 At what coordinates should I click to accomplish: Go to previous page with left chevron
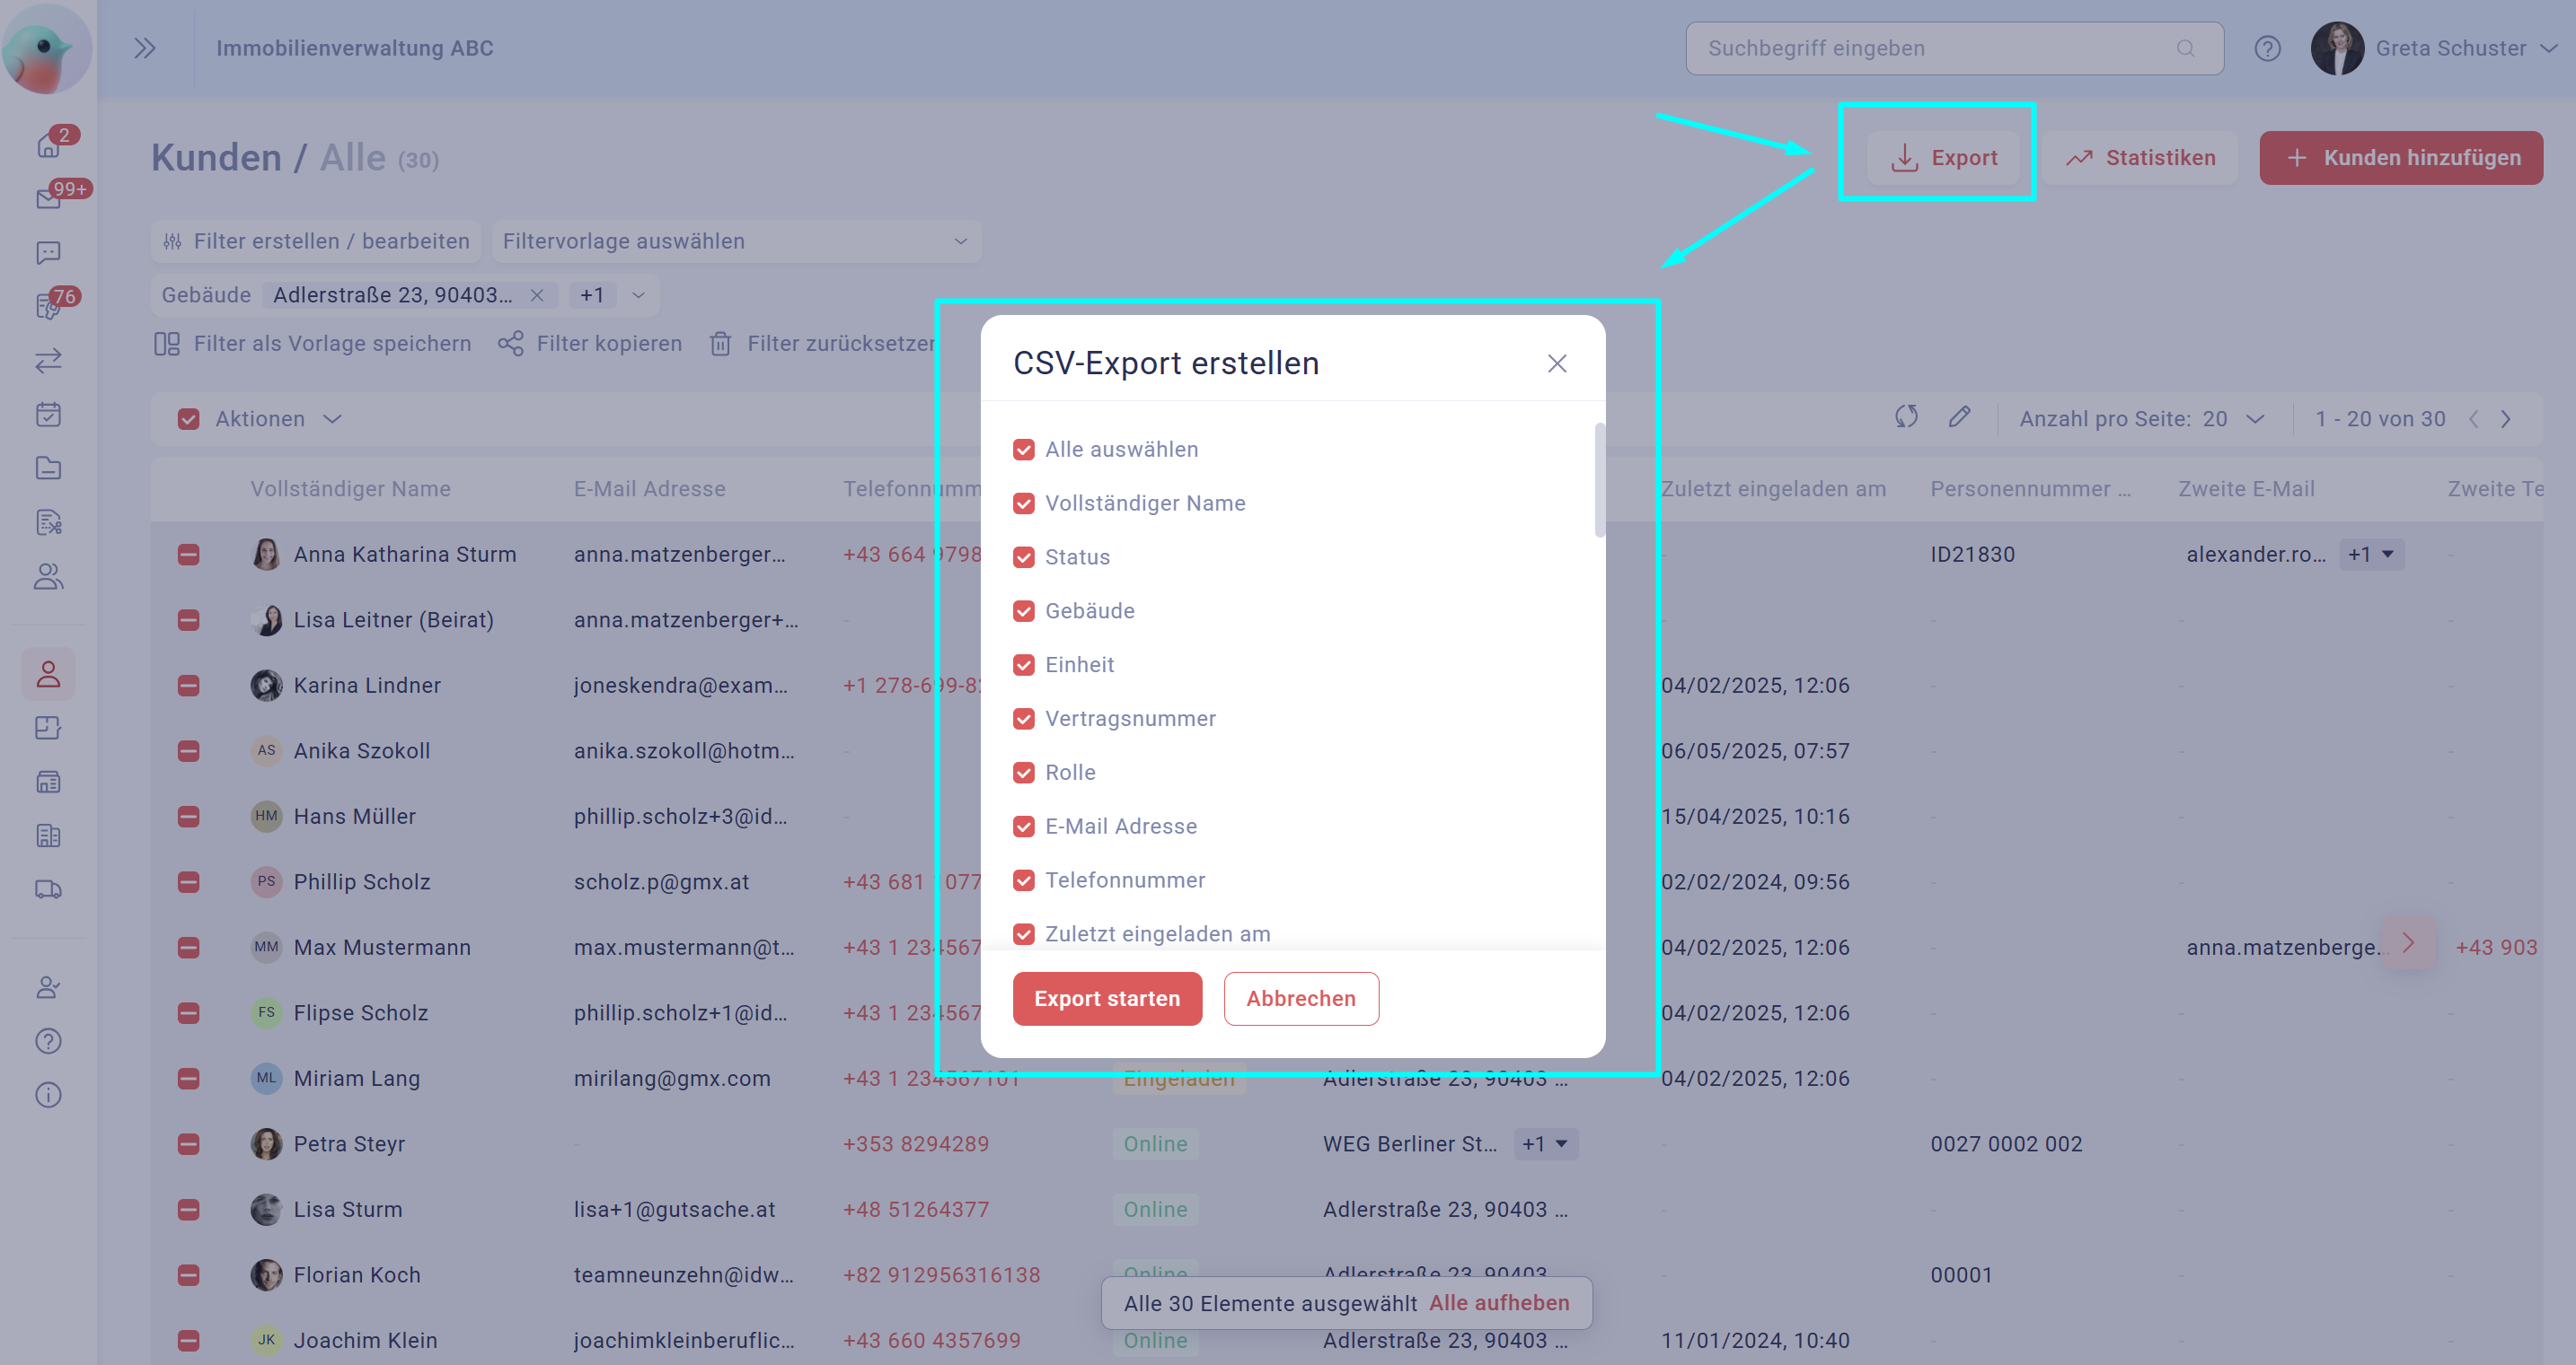(2473, 419)
